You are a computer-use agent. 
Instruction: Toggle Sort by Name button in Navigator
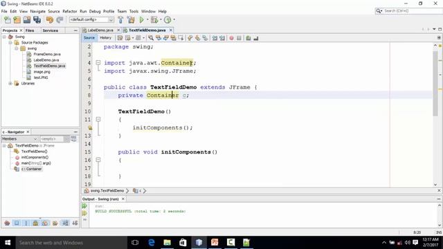(66, 223)
